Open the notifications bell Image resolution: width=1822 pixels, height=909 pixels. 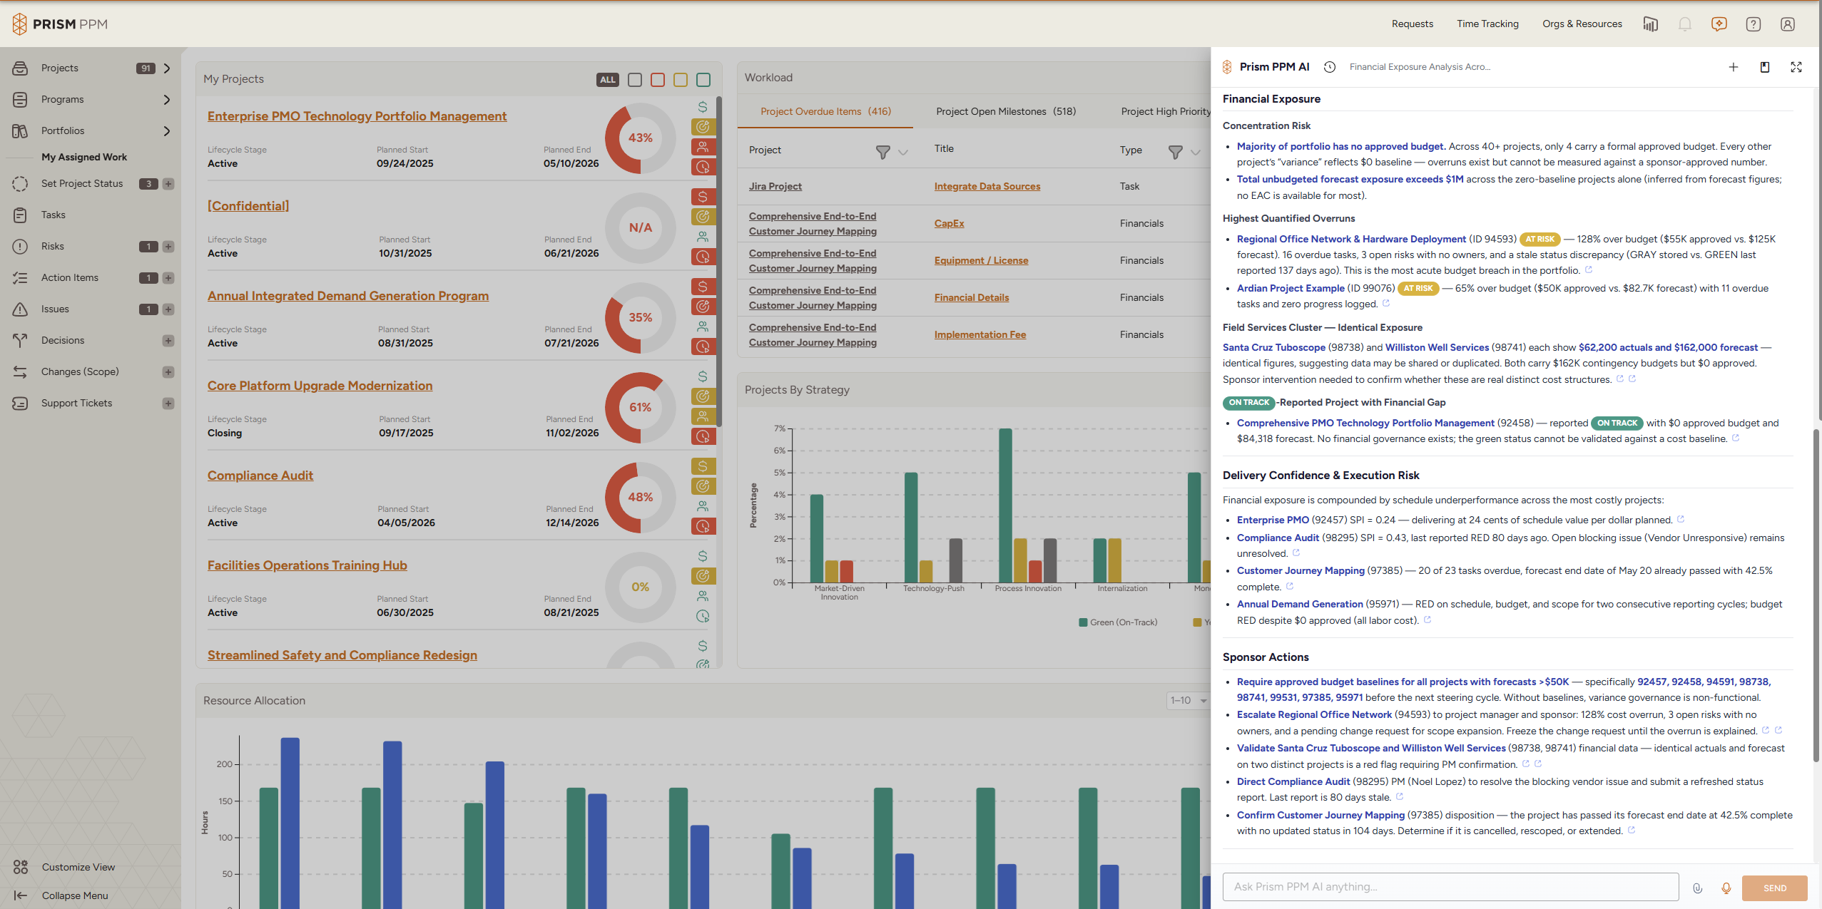click(1684, 24)
